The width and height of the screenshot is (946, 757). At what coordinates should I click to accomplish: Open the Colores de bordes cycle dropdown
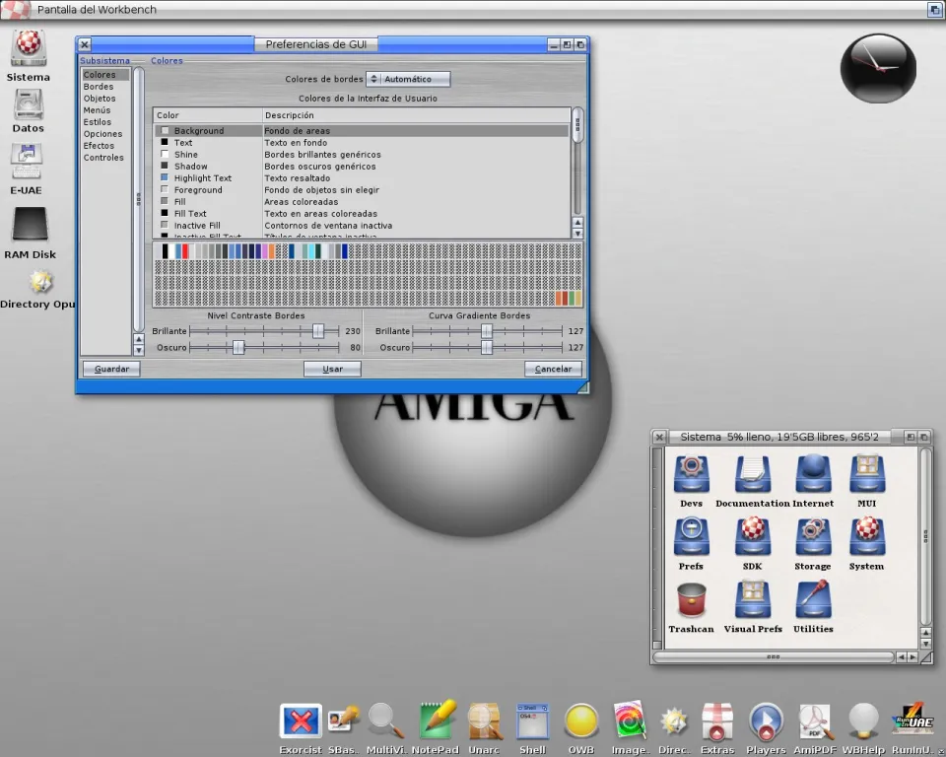click(x=408, y=79)
